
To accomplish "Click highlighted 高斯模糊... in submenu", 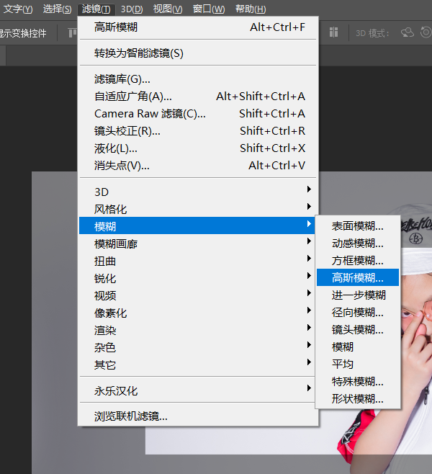I will 358,277.
